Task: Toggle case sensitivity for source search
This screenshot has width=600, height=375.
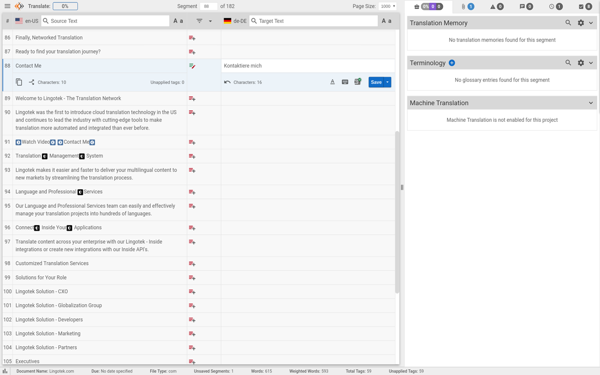Action: (x=178, y=21)
